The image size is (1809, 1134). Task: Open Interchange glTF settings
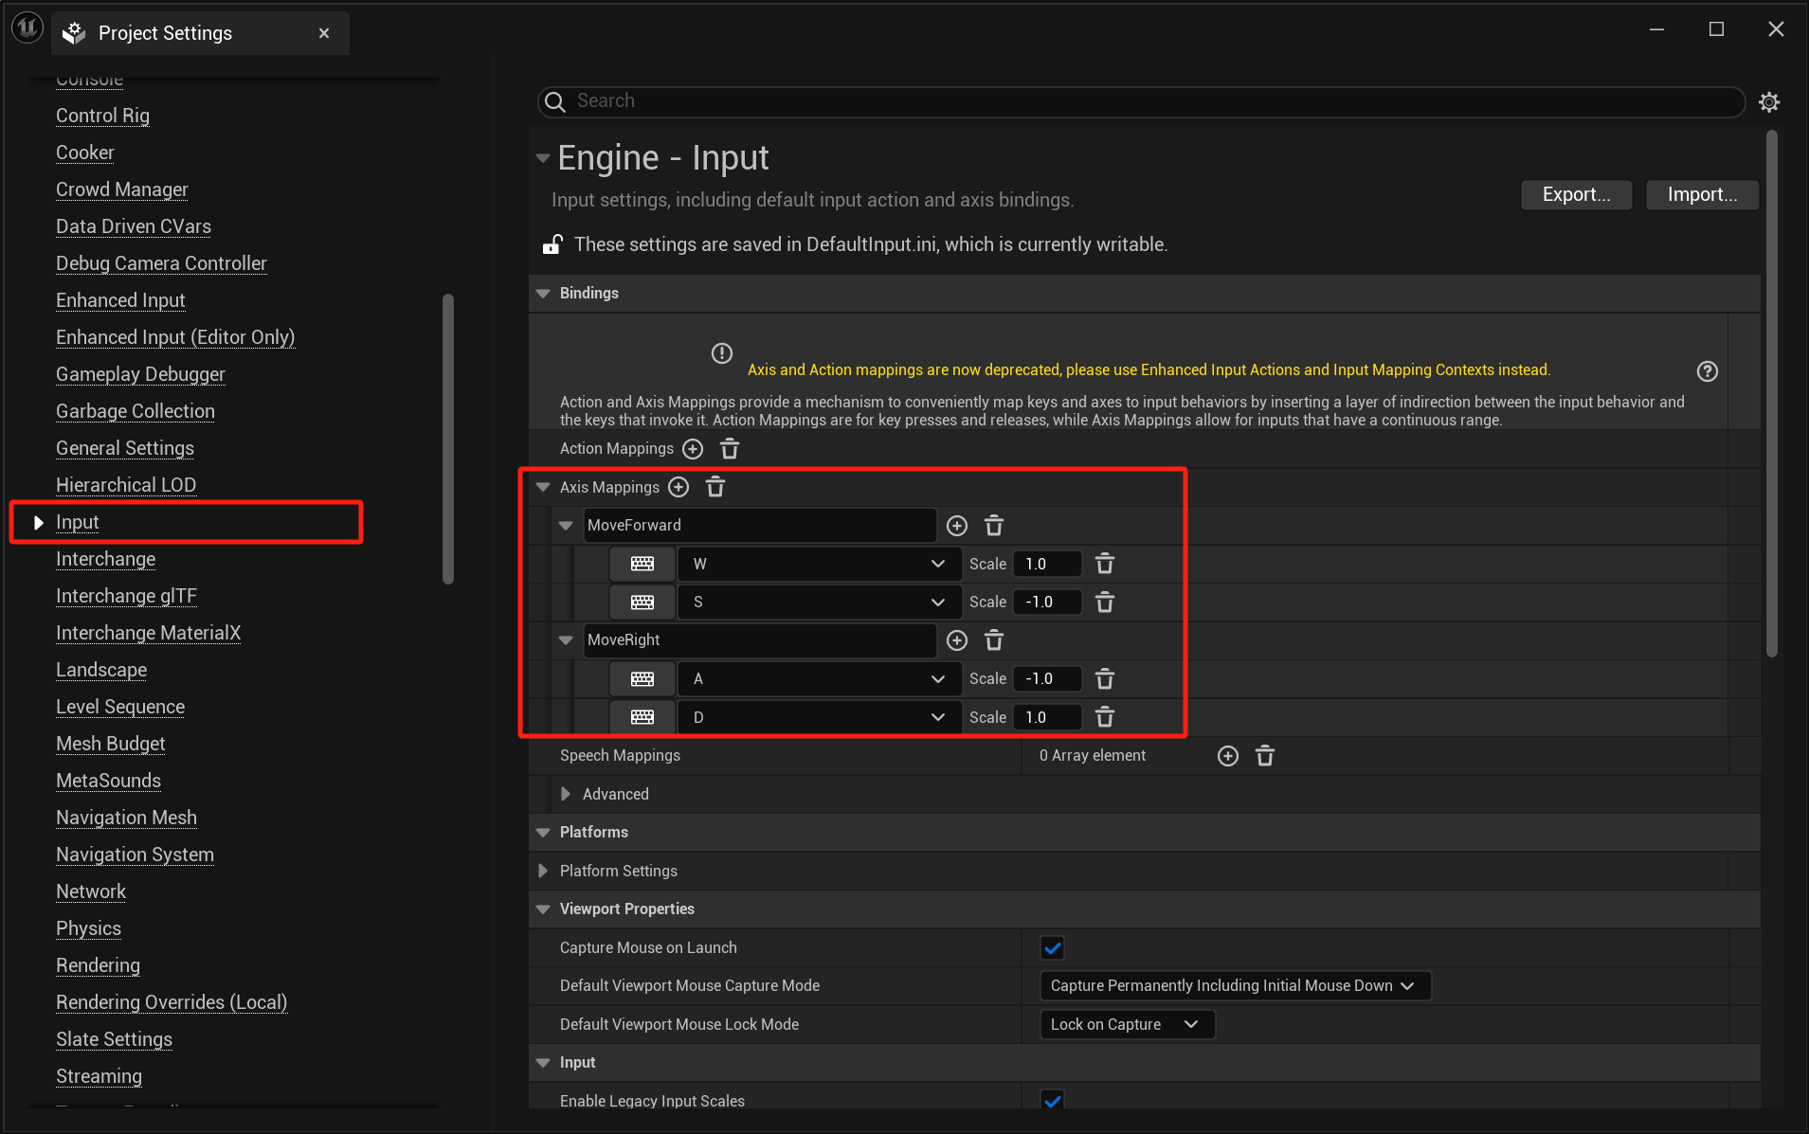[126, 596]
